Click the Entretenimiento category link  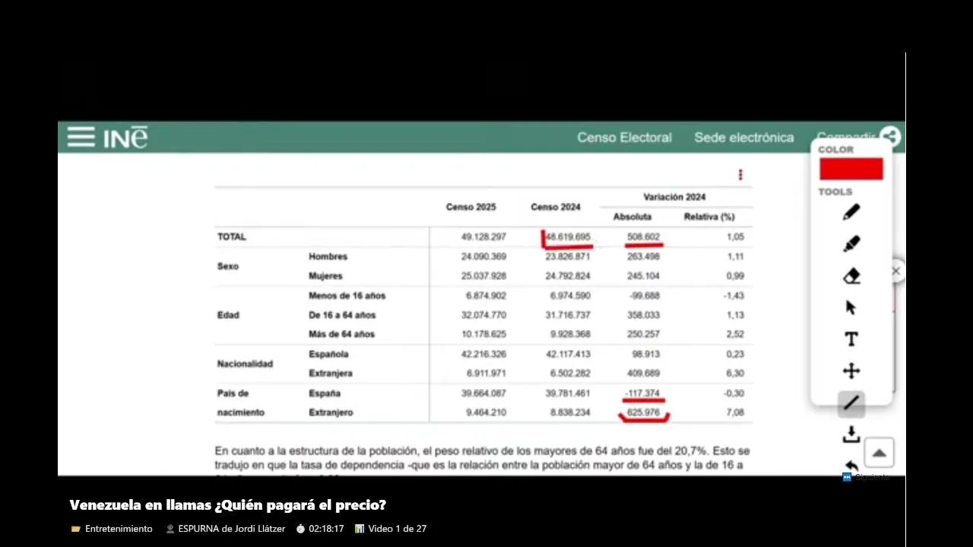(x=112, y=529)
